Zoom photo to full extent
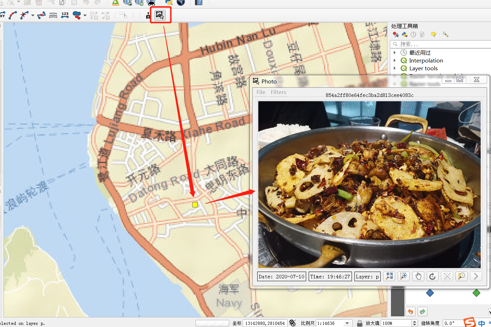491x327 pixels. point(389,276)
